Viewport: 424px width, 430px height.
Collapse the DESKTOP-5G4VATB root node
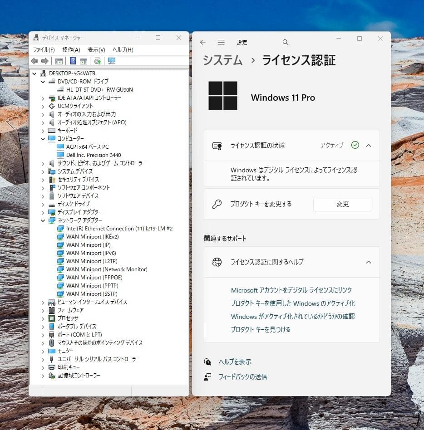(x=35, y=73)
